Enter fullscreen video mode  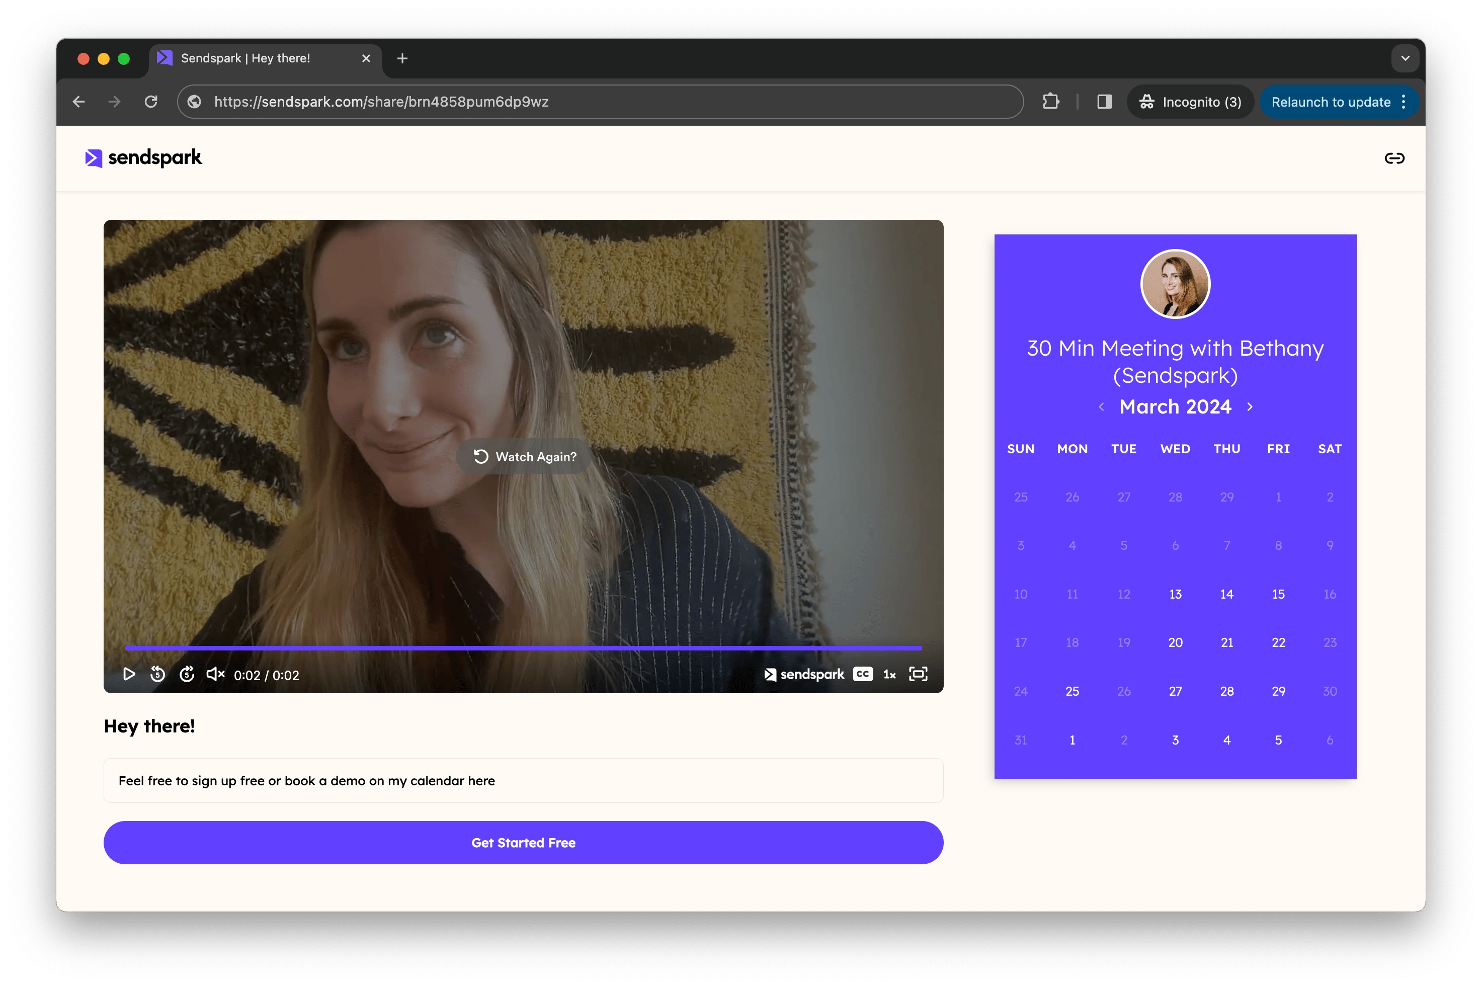point(918,674)
